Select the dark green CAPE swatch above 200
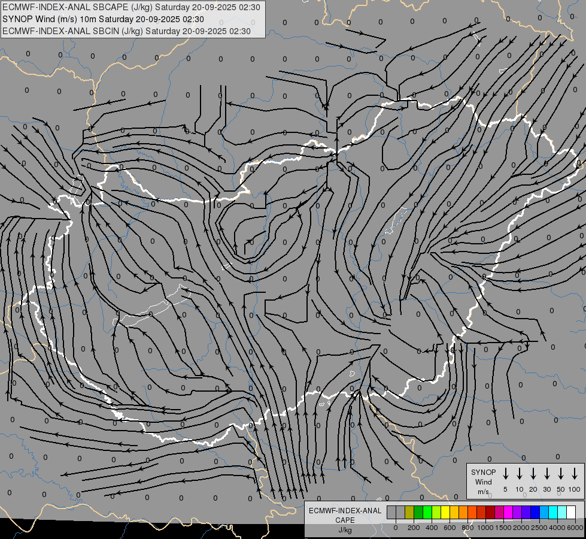The image size is (586, 539). coord(418,512)
